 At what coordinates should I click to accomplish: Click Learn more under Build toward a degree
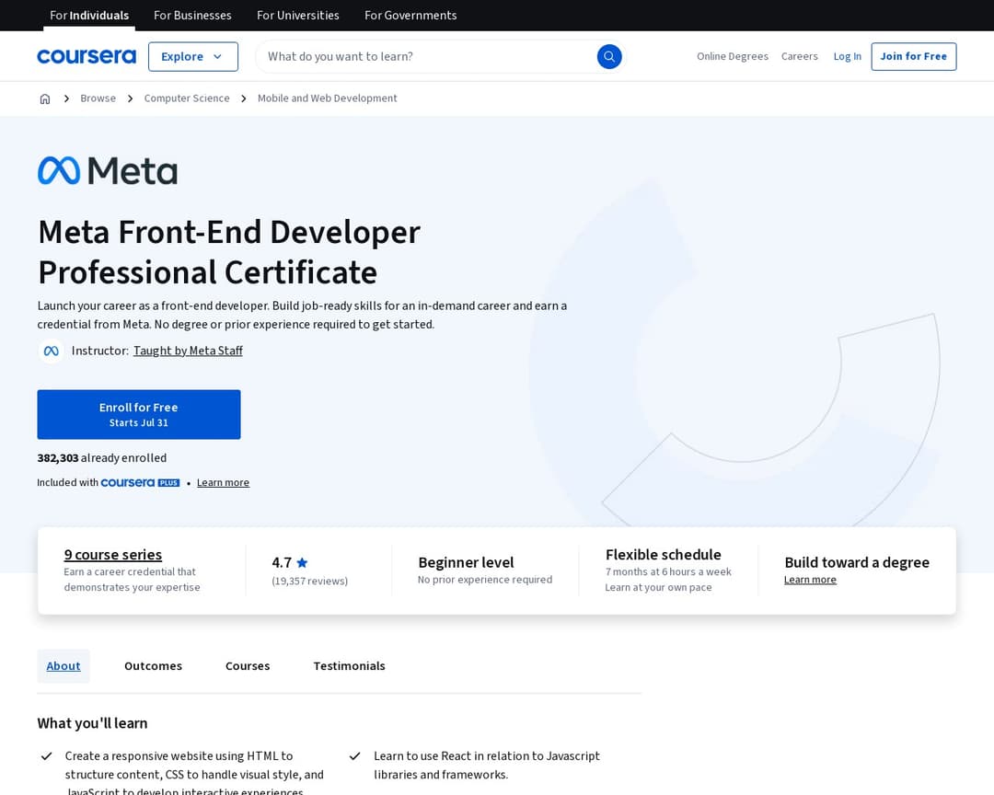point(810,580)
